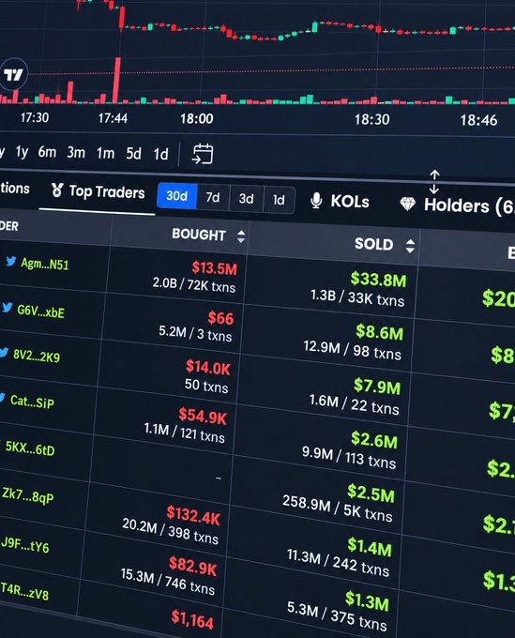The image size is (515, 638).
Task: Click the $66 bought value
Action: (220, 318)
